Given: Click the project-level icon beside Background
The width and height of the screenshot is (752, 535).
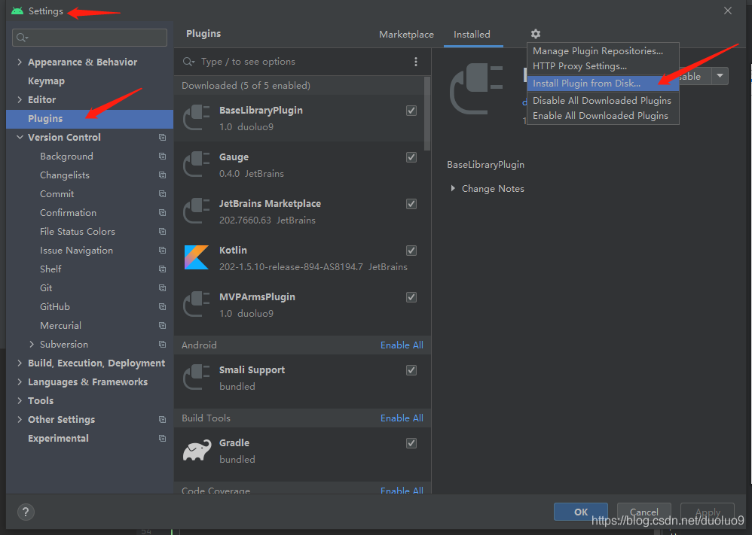Looking at the screenshot, I should click(x=163, y=157).
